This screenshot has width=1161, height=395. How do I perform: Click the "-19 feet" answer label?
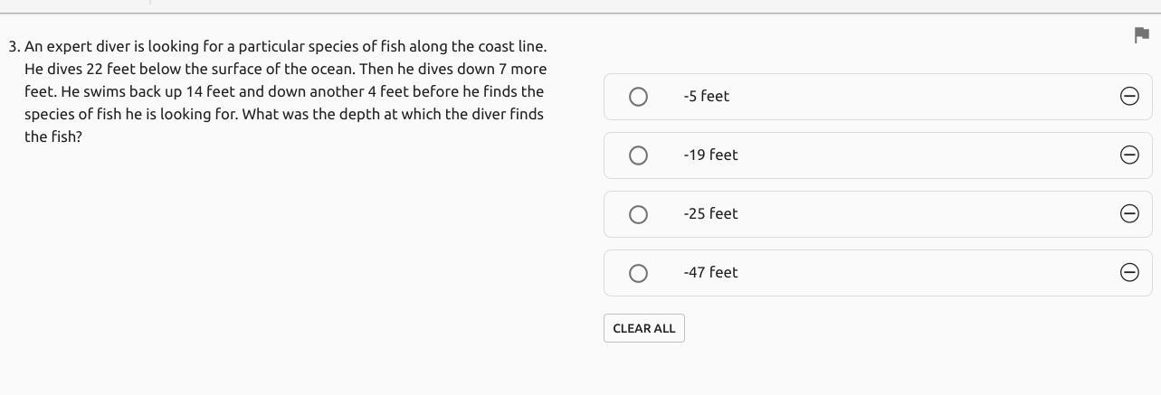(710, 155)
